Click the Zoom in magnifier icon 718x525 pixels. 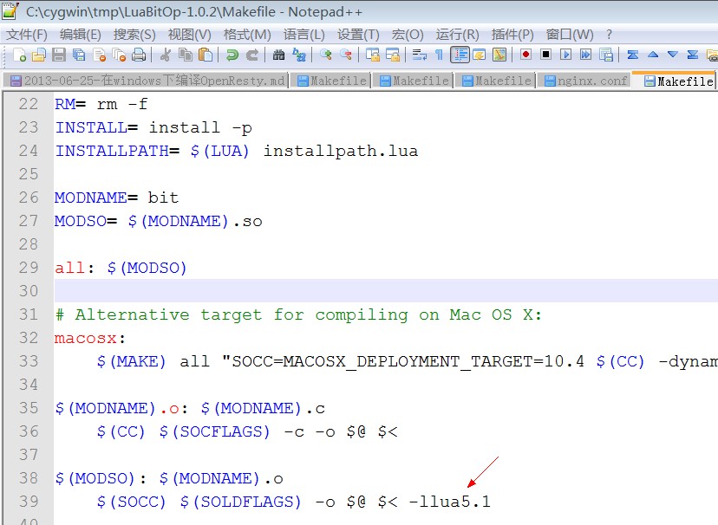326,55
